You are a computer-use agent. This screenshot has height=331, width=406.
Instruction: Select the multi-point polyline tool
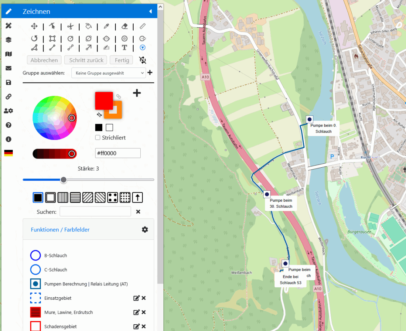click(71, 48)
